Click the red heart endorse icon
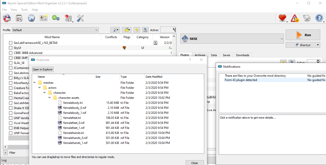Viewport: 326px width, 165px height. (282, 18)
